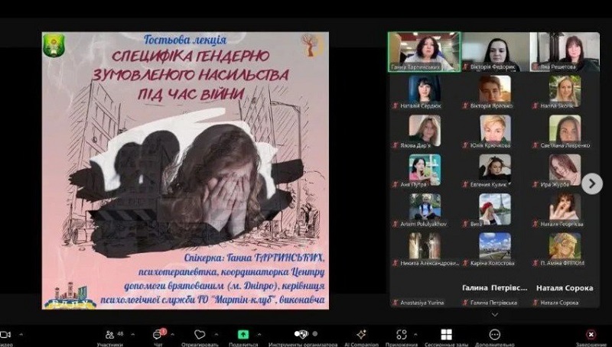This screenshot has width=612, height=347.
Task: Click the Ира Журба name label
Action: tap(555, 184)
